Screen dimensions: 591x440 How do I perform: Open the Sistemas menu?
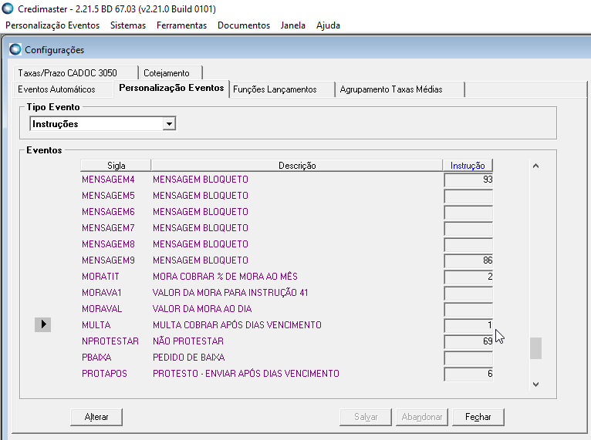point(128,25)
